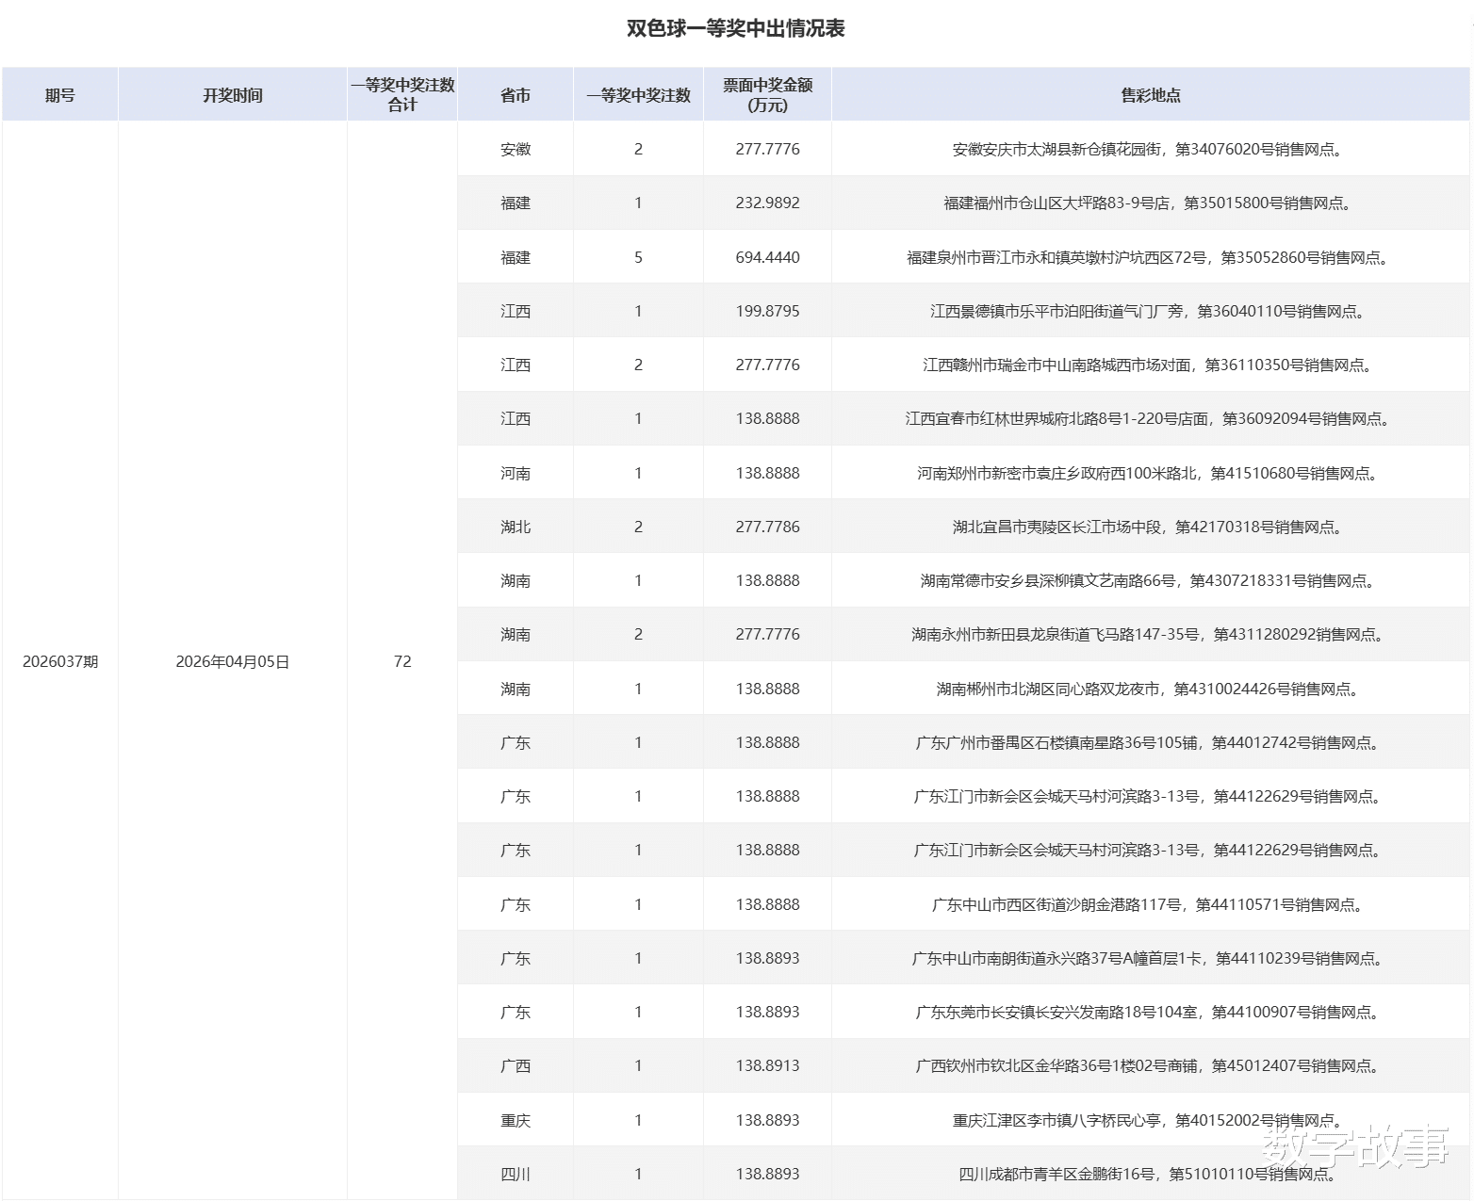Click the address "福建泉州市晋江市永和镇英墩村沪坑西区72号" cell
1474x1201 pixels.
[x=1151, y=257]
